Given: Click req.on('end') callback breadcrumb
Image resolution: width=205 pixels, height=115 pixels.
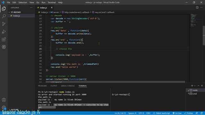Looking at the screenshot, I should coord(104,12).
